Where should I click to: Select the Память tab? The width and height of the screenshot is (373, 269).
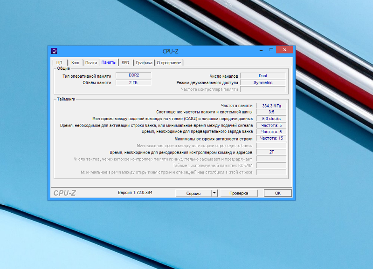(x=109, y=62)
